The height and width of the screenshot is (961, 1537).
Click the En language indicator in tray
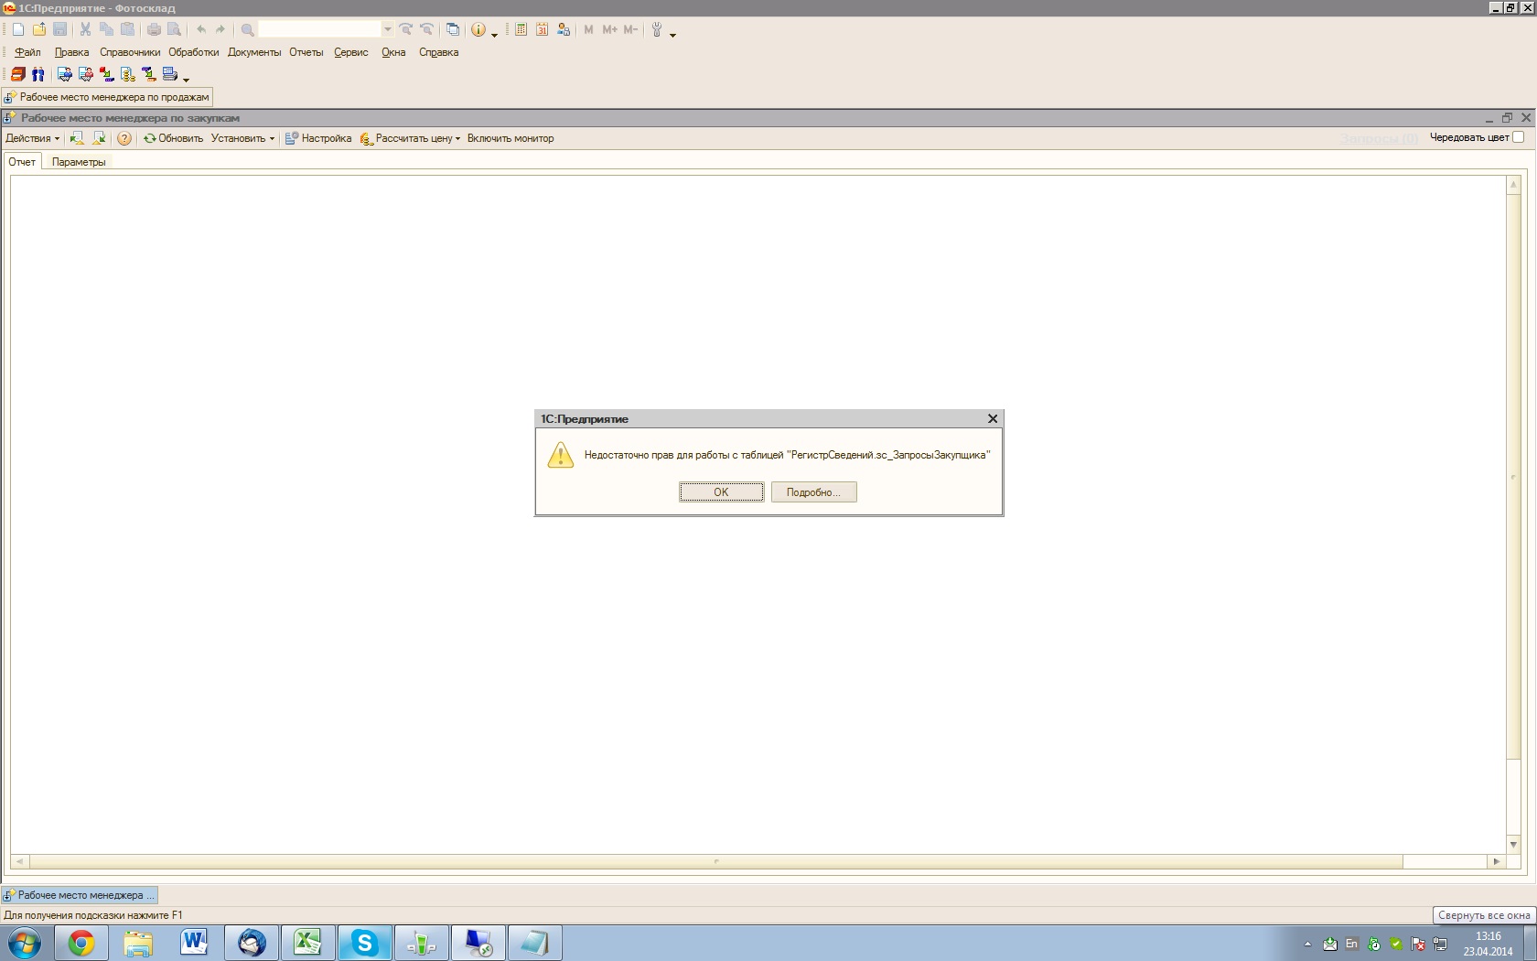point(1351,944)
